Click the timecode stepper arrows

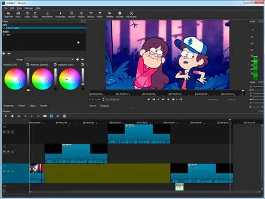[103, 100]
